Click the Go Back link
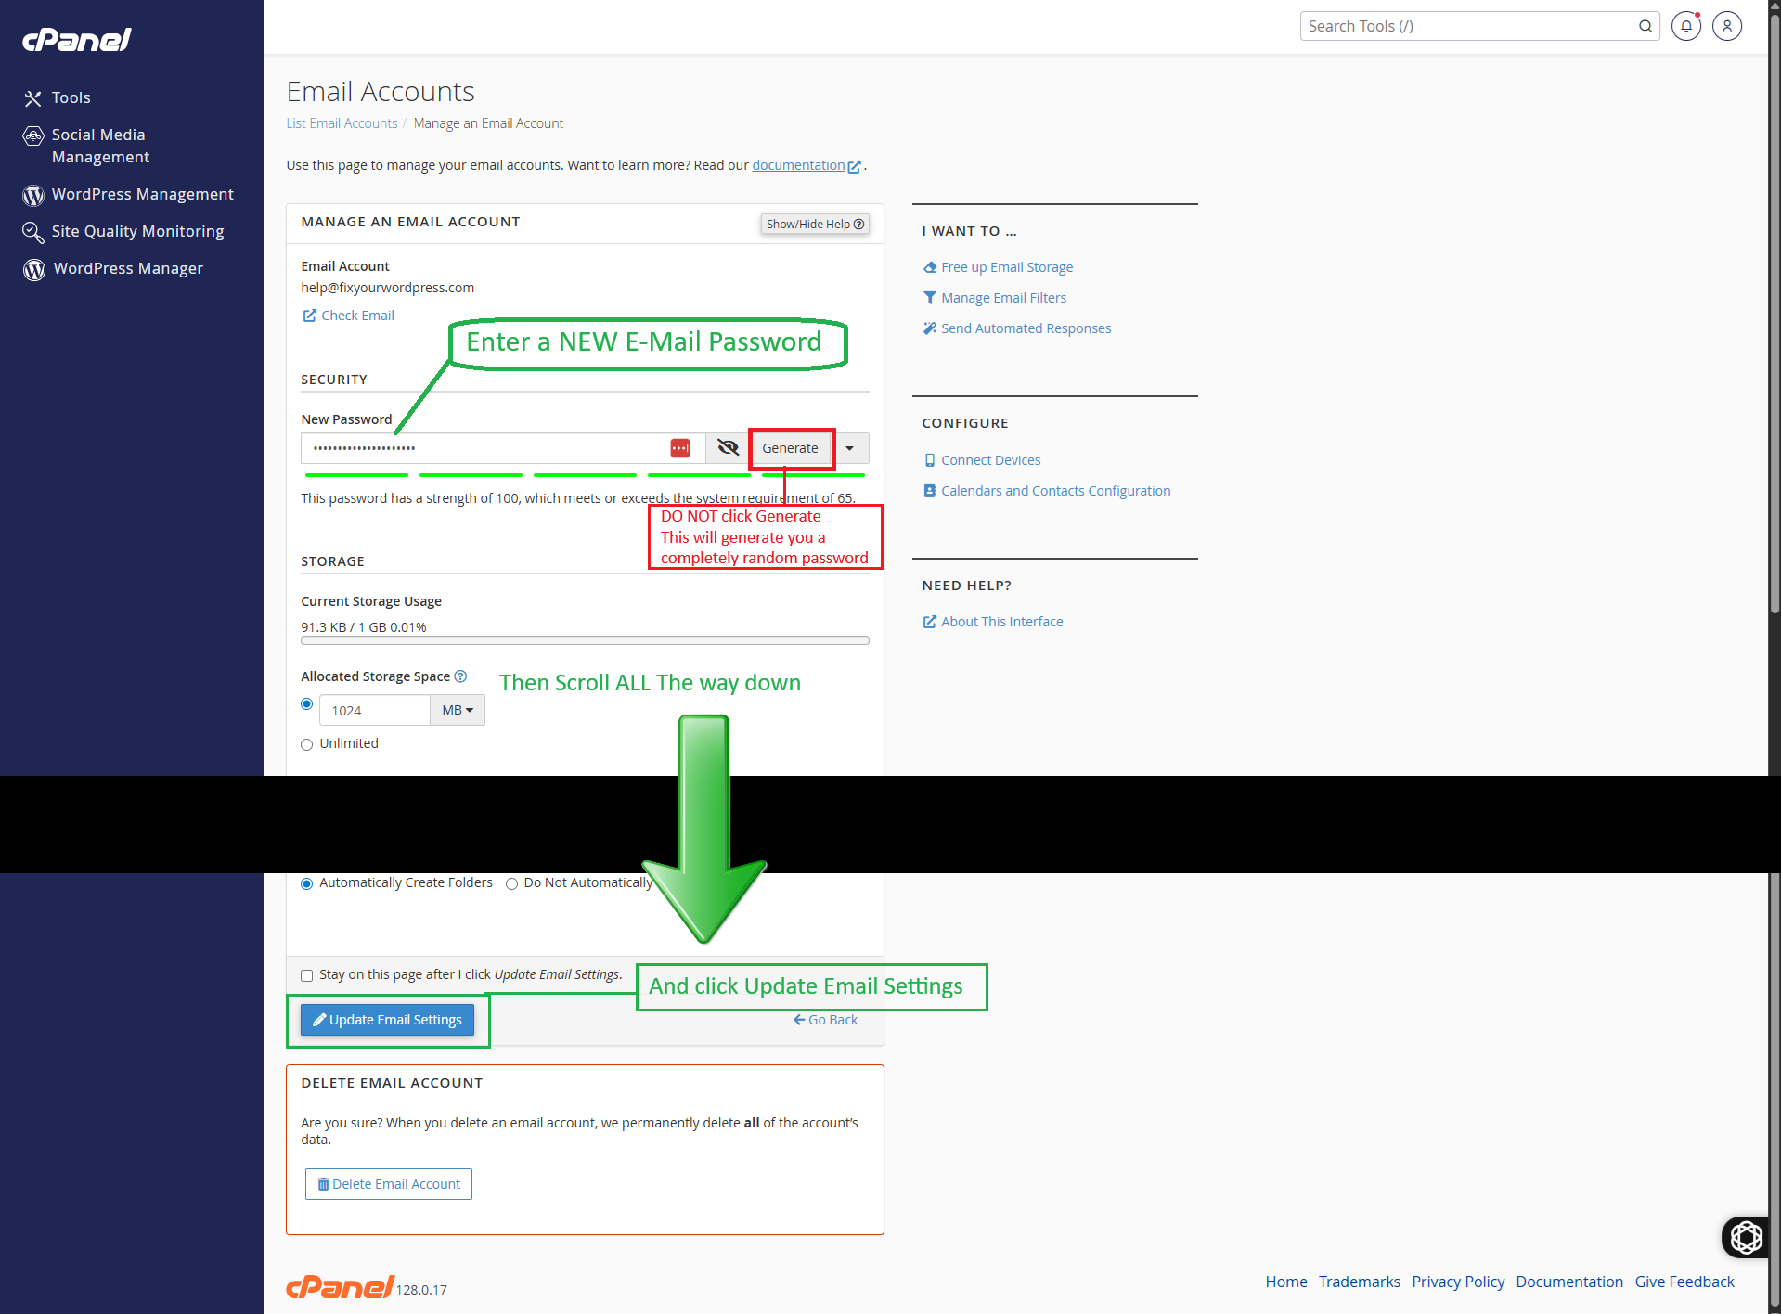This screenshot has width=1781, height=1314. 825,1020
